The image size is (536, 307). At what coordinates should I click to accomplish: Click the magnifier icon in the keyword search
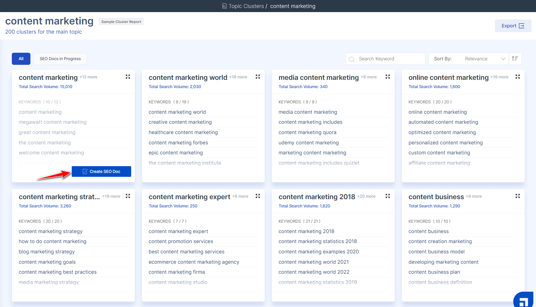point(351,59)
